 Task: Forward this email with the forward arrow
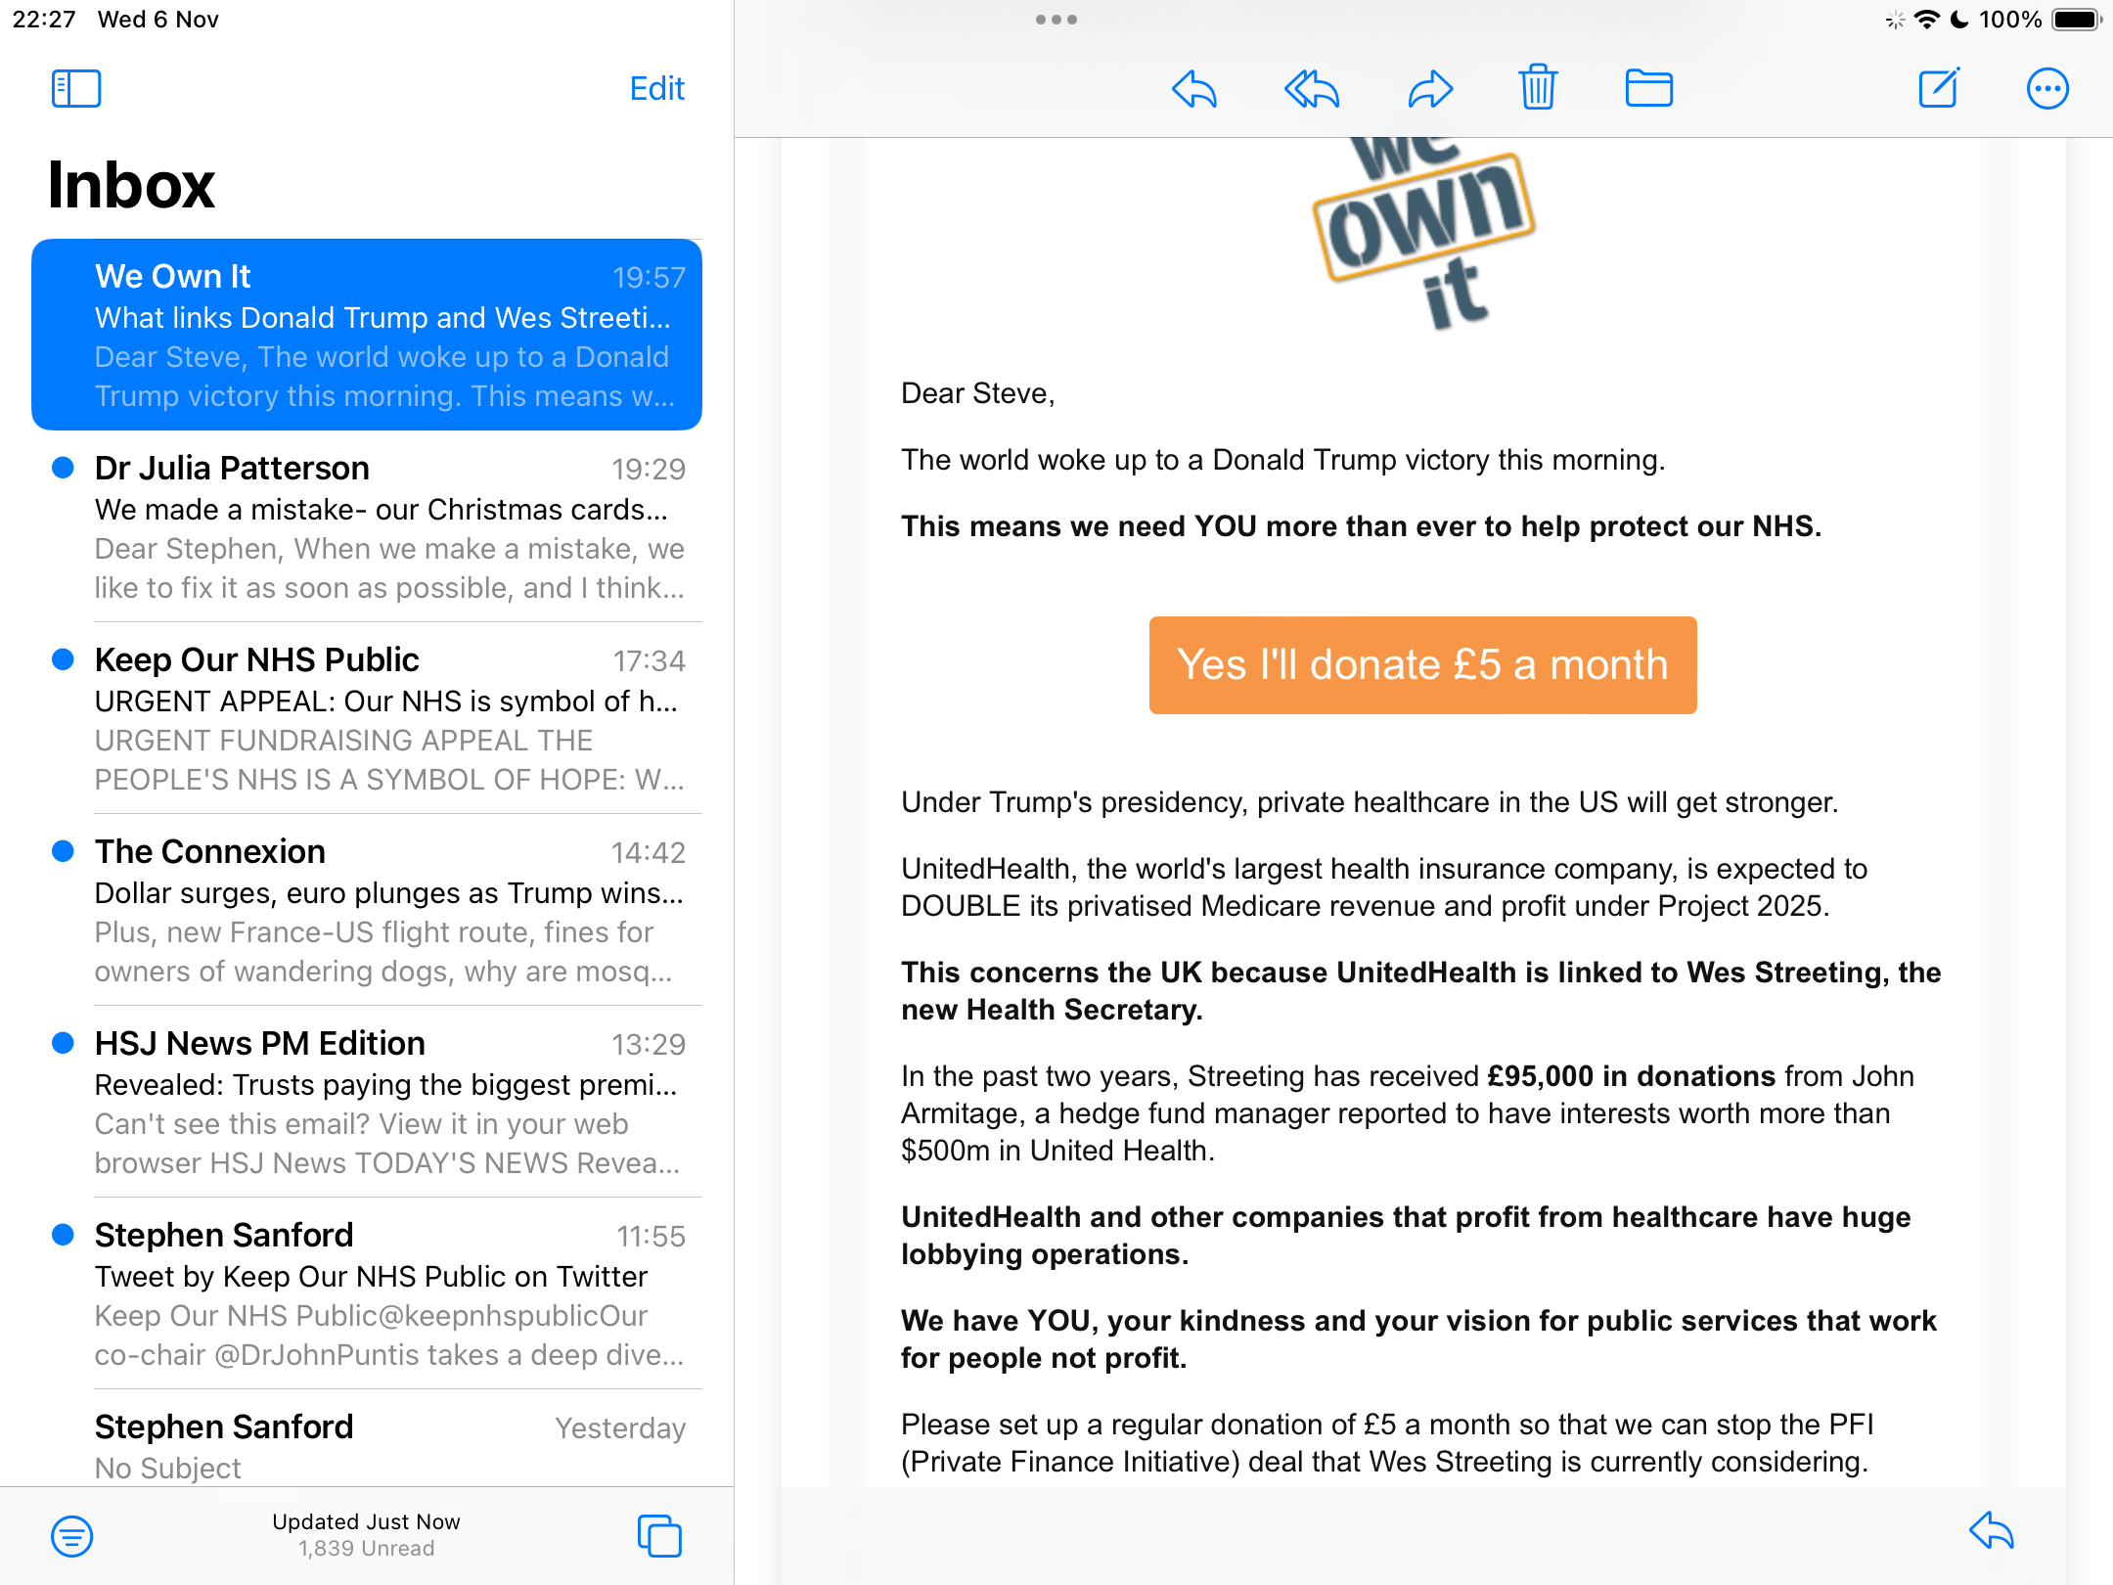tap(1430, 89)
